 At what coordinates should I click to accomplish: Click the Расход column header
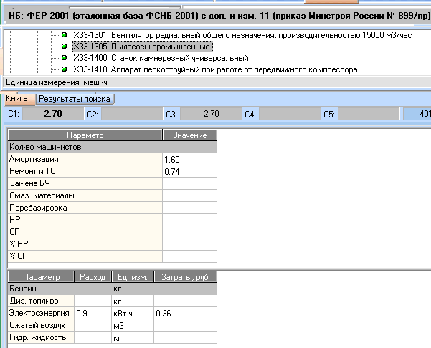(x=93, y=277)
